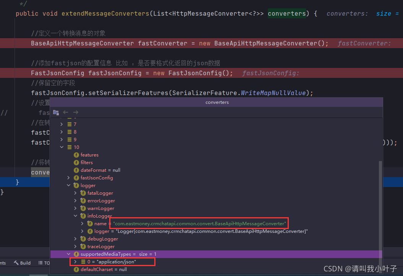Click the converters parameter in code
Image resolution: width=403 pixels, height=276 pixels.
287,13
